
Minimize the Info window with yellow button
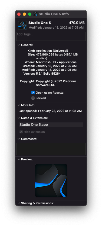[24, 14]
